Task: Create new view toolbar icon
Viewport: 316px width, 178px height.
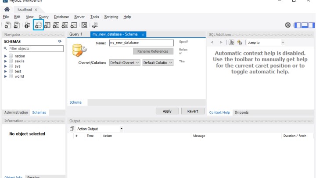Action: [56, 25]
